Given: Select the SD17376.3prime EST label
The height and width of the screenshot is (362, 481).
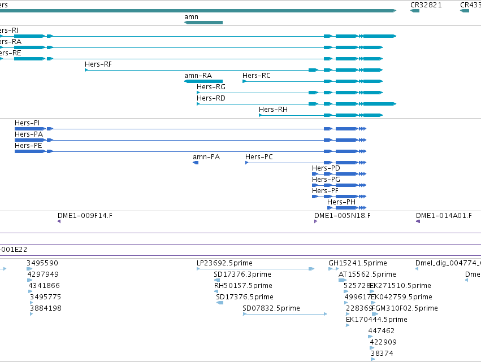Looking at the screenshot, I should point(242,274).
